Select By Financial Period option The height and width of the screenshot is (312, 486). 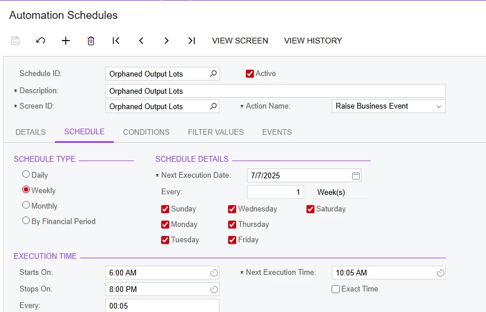point(26,221)
